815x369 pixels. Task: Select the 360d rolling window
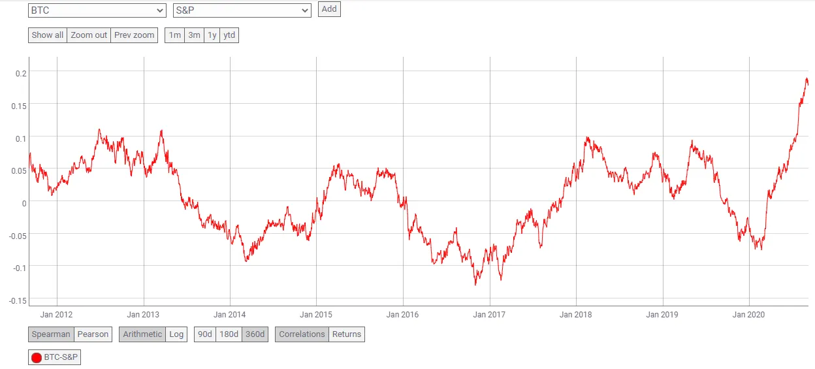coord(255,334)
